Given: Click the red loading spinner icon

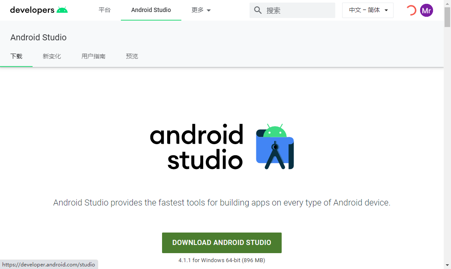Looking at the screenshot, I should click(411, 10).
